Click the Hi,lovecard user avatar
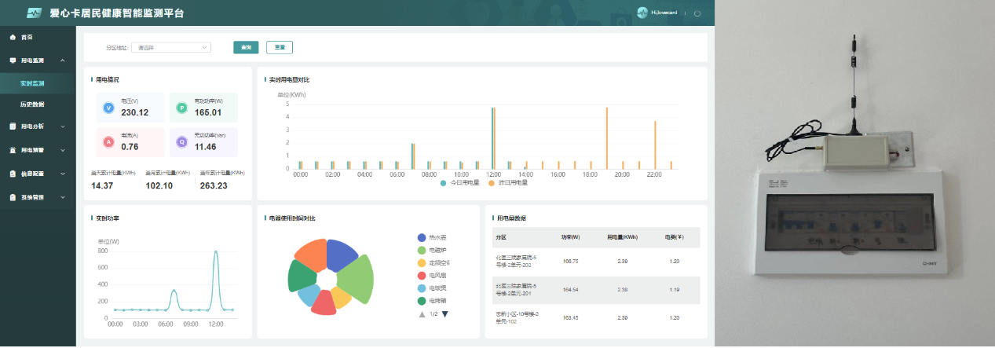This screenshot has width=995, height=348. [x=642, y=13]
